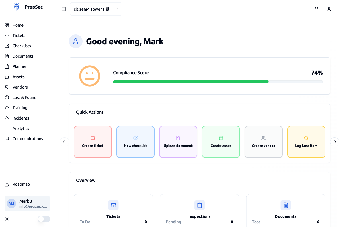
Task: Click the Lost & Found box icon
Action: [x=7, y=97]
